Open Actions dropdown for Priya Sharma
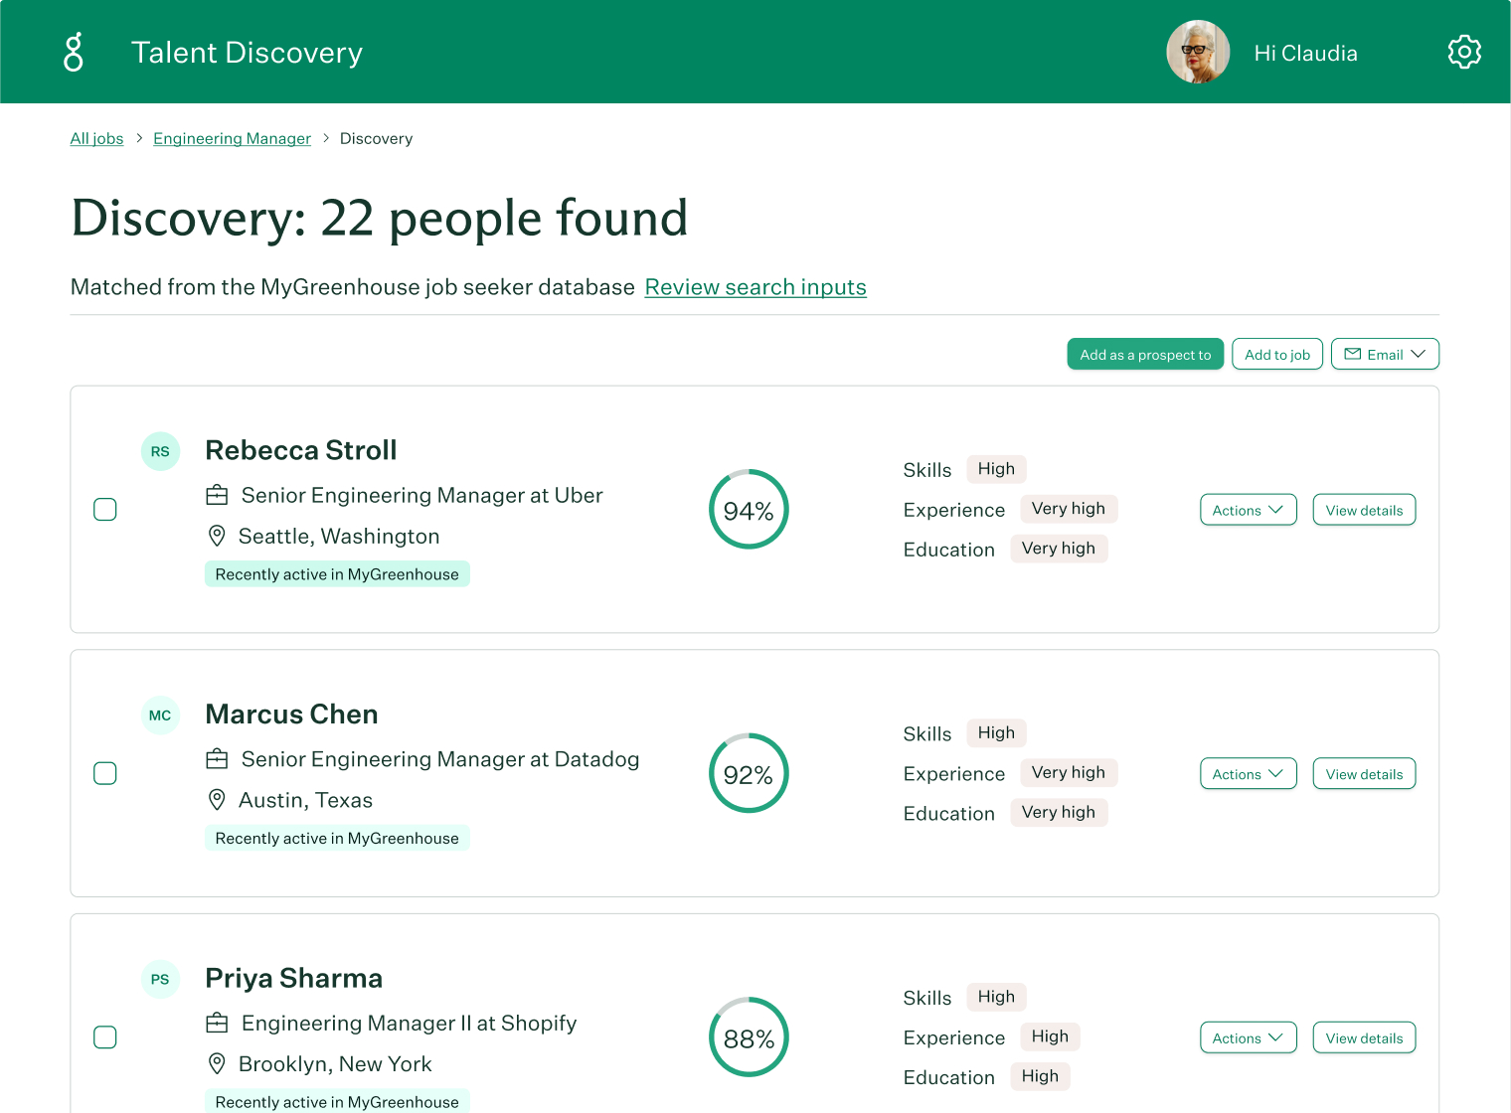 [1249, 1037]
